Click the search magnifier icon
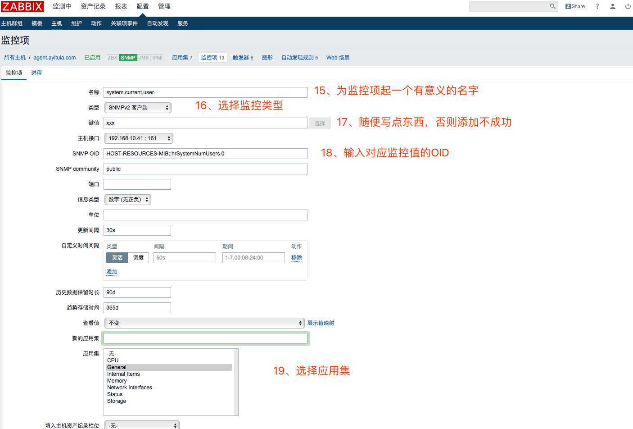The width and height of the screenshot is (633, 429). pos(552,6)
